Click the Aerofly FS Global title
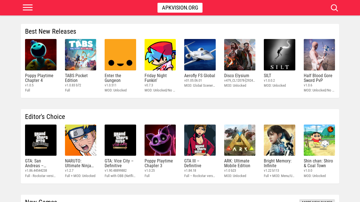 tap(200, 76)
